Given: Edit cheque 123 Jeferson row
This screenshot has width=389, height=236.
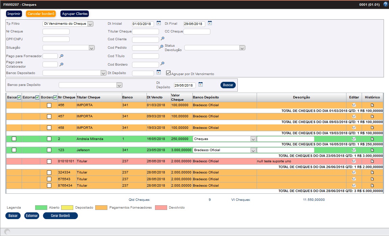Looking at the screenshot, I should pyautogui.click(x=354, y=150).
